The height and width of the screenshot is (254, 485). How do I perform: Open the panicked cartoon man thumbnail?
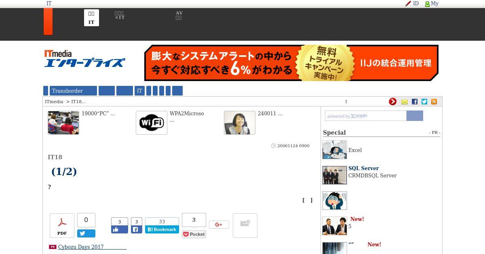[335, 200]
